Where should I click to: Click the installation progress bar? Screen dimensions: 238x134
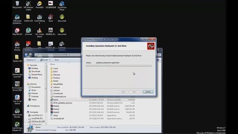(119, 66)
